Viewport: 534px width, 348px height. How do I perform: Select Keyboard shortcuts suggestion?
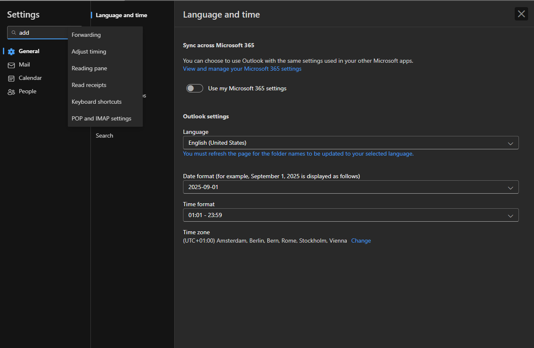point(105,102)
